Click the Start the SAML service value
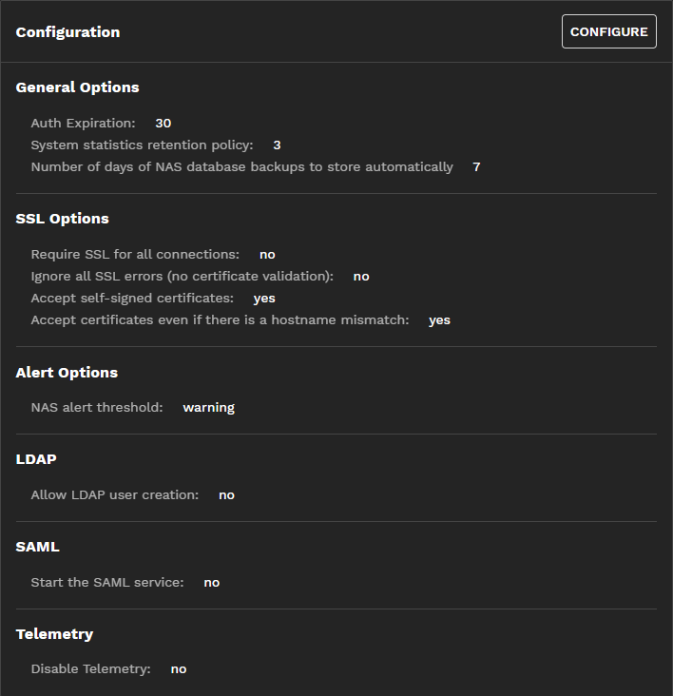The height and width of the screenshot is (696, 673). click(211, 583)
